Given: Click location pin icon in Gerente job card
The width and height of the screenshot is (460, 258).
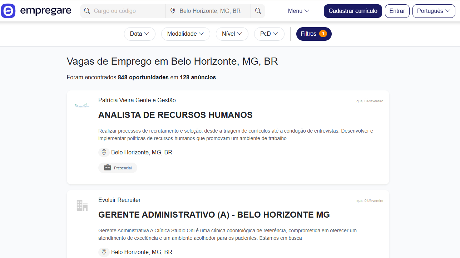Looking at the screenshot, I should (104, 252).
